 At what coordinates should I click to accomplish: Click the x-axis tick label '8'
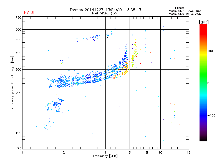(x=147, y=152)
